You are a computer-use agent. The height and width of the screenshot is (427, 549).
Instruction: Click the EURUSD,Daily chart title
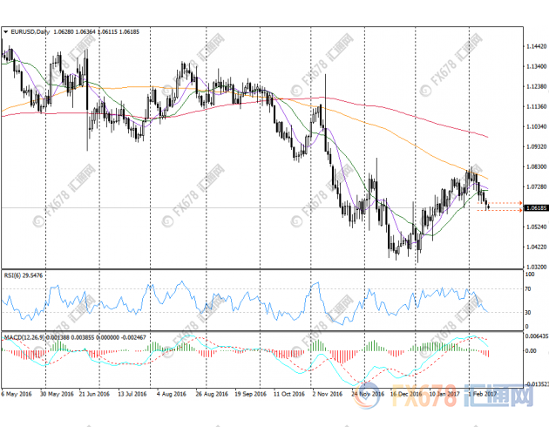[x=30, y=31]
